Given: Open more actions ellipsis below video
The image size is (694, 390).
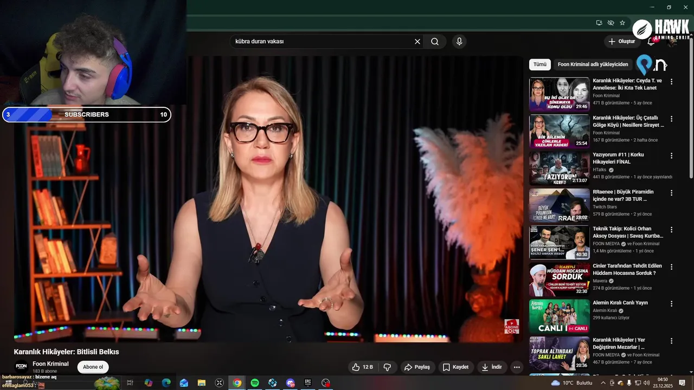Looking at the screenshot, I should [x=517, y=367].
